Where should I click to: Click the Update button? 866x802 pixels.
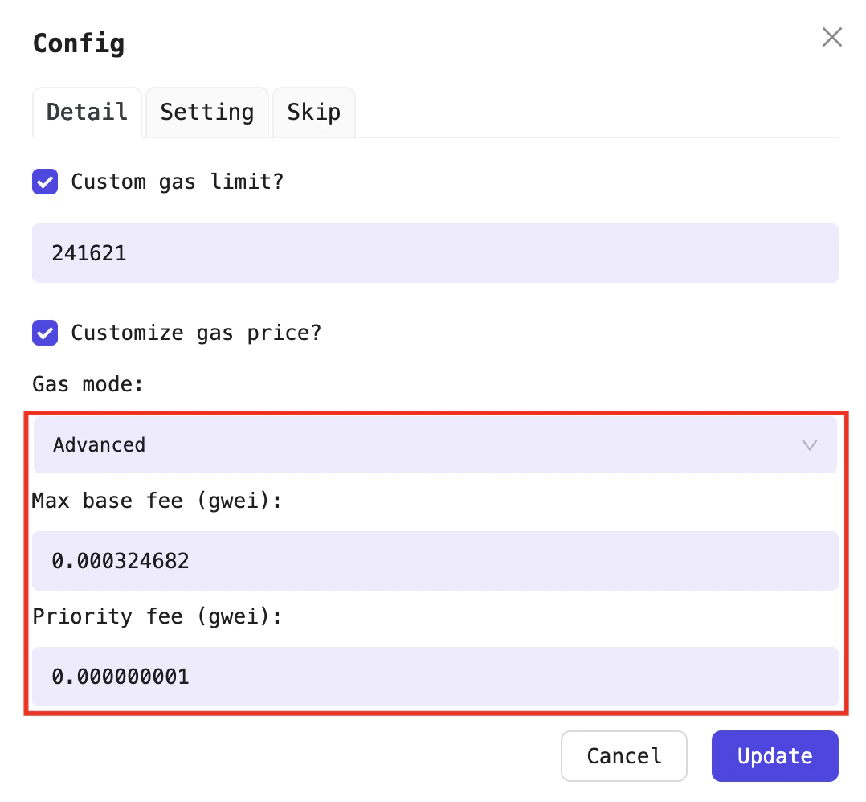pyautogui.click(x=774, y=756)
